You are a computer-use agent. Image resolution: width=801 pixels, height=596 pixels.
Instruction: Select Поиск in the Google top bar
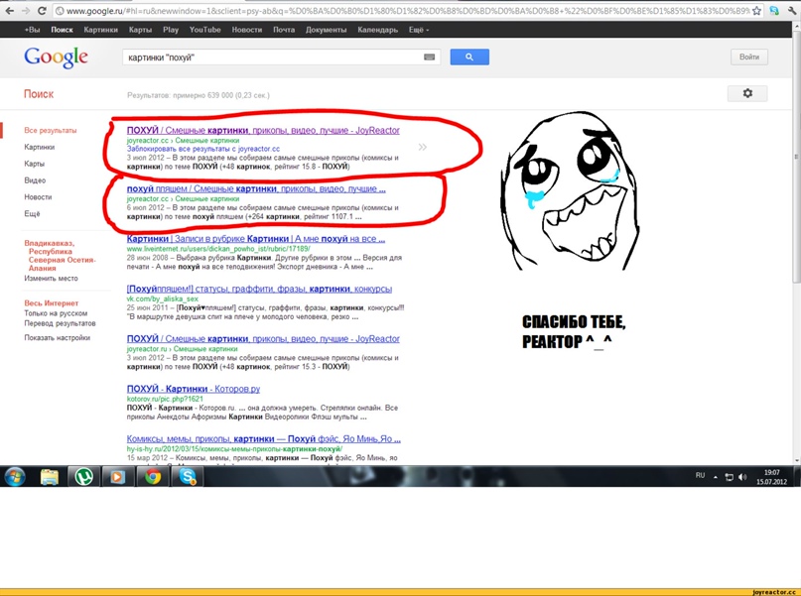tap(62, 30)
